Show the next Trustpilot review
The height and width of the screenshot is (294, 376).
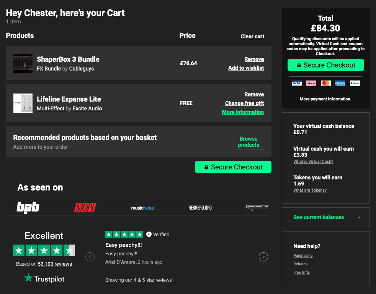tap(263, 257)
